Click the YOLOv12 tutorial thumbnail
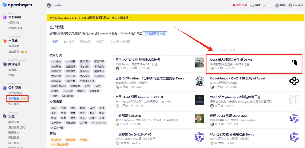This screenshot has height=148, width=305. [x=199, y=118]
